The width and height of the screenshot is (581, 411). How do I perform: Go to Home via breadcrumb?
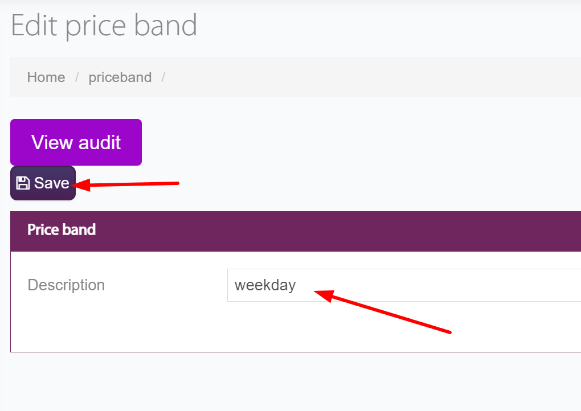[x=46, y=77]
